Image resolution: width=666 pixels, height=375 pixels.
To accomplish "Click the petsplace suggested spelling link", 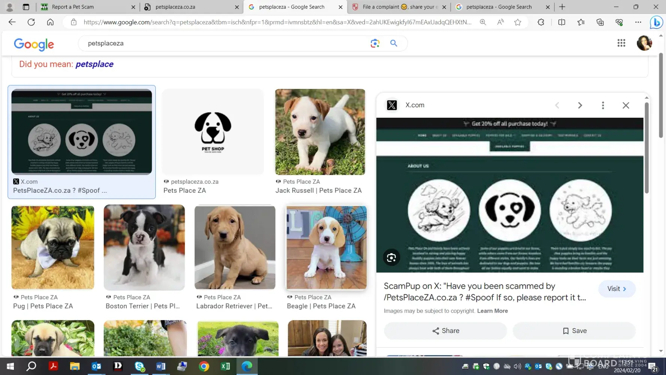I will 94,64.
